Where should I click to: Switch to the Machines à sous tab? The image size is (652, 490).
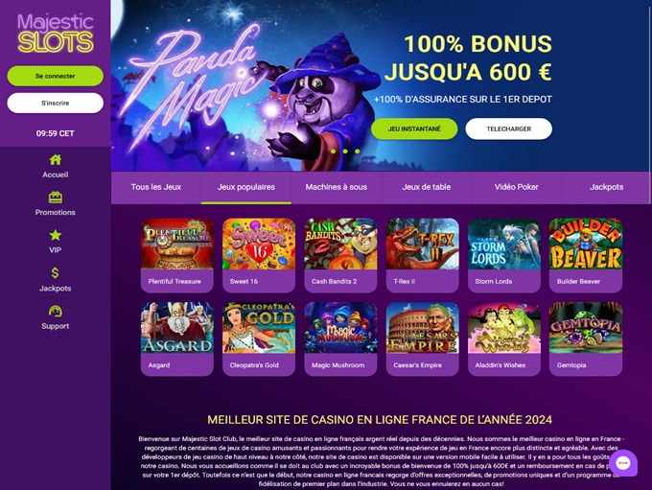click(x=336, y=187)
